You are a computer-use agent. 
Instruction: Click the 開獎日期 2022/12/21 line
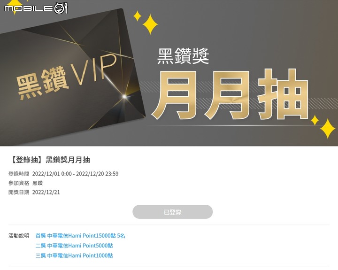(x=34, y=192)
